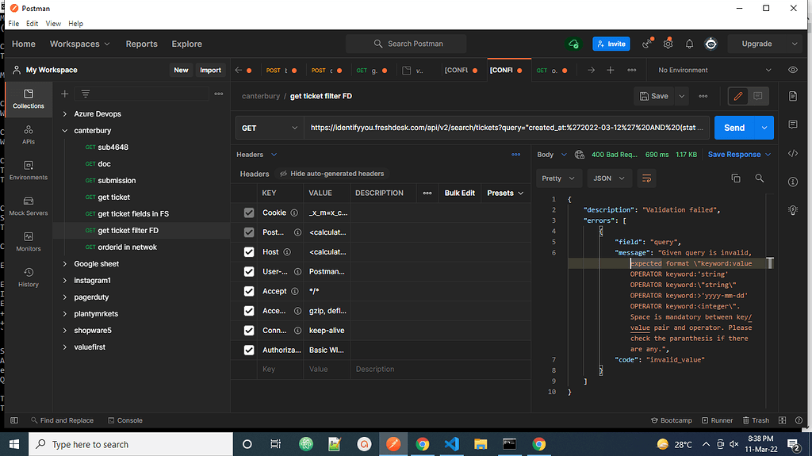
Task: Disable the Accept header checkbox
Action: 249,291
